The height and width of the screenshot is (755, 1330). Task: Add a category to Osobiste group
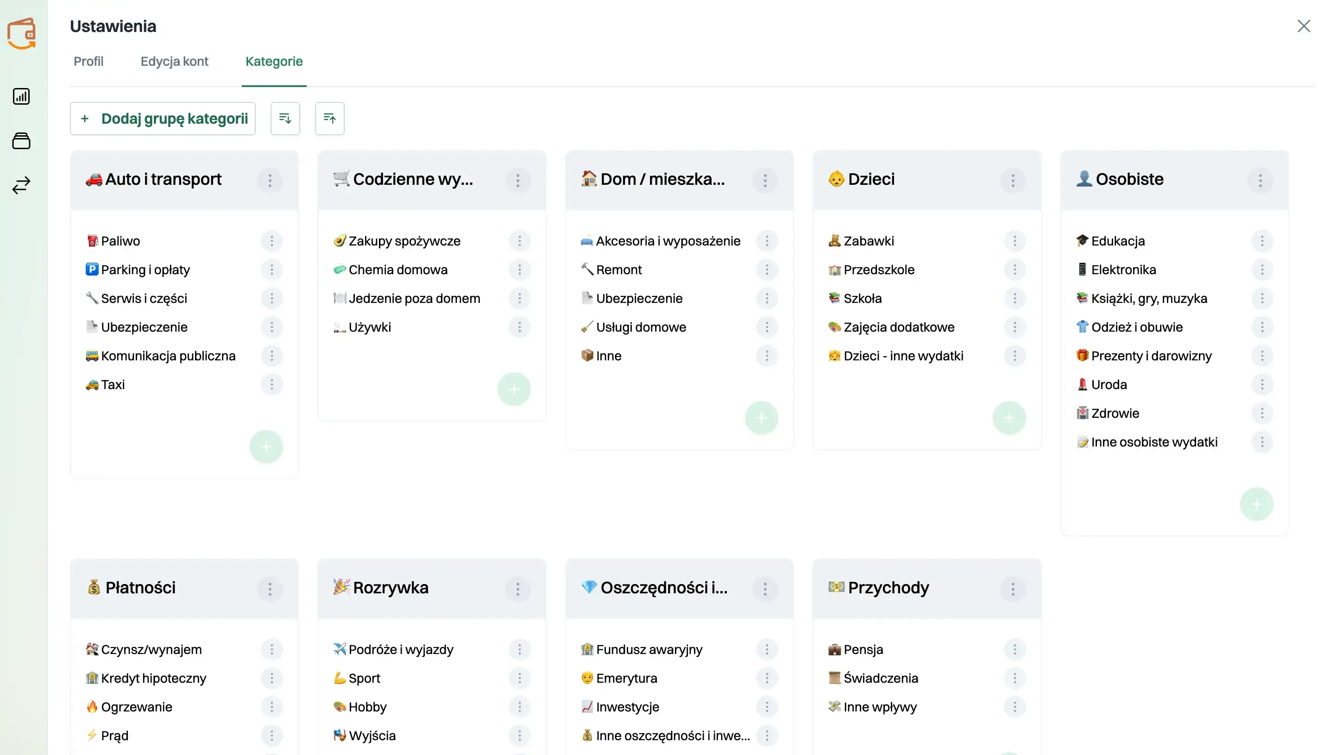tap(1256, 504)
